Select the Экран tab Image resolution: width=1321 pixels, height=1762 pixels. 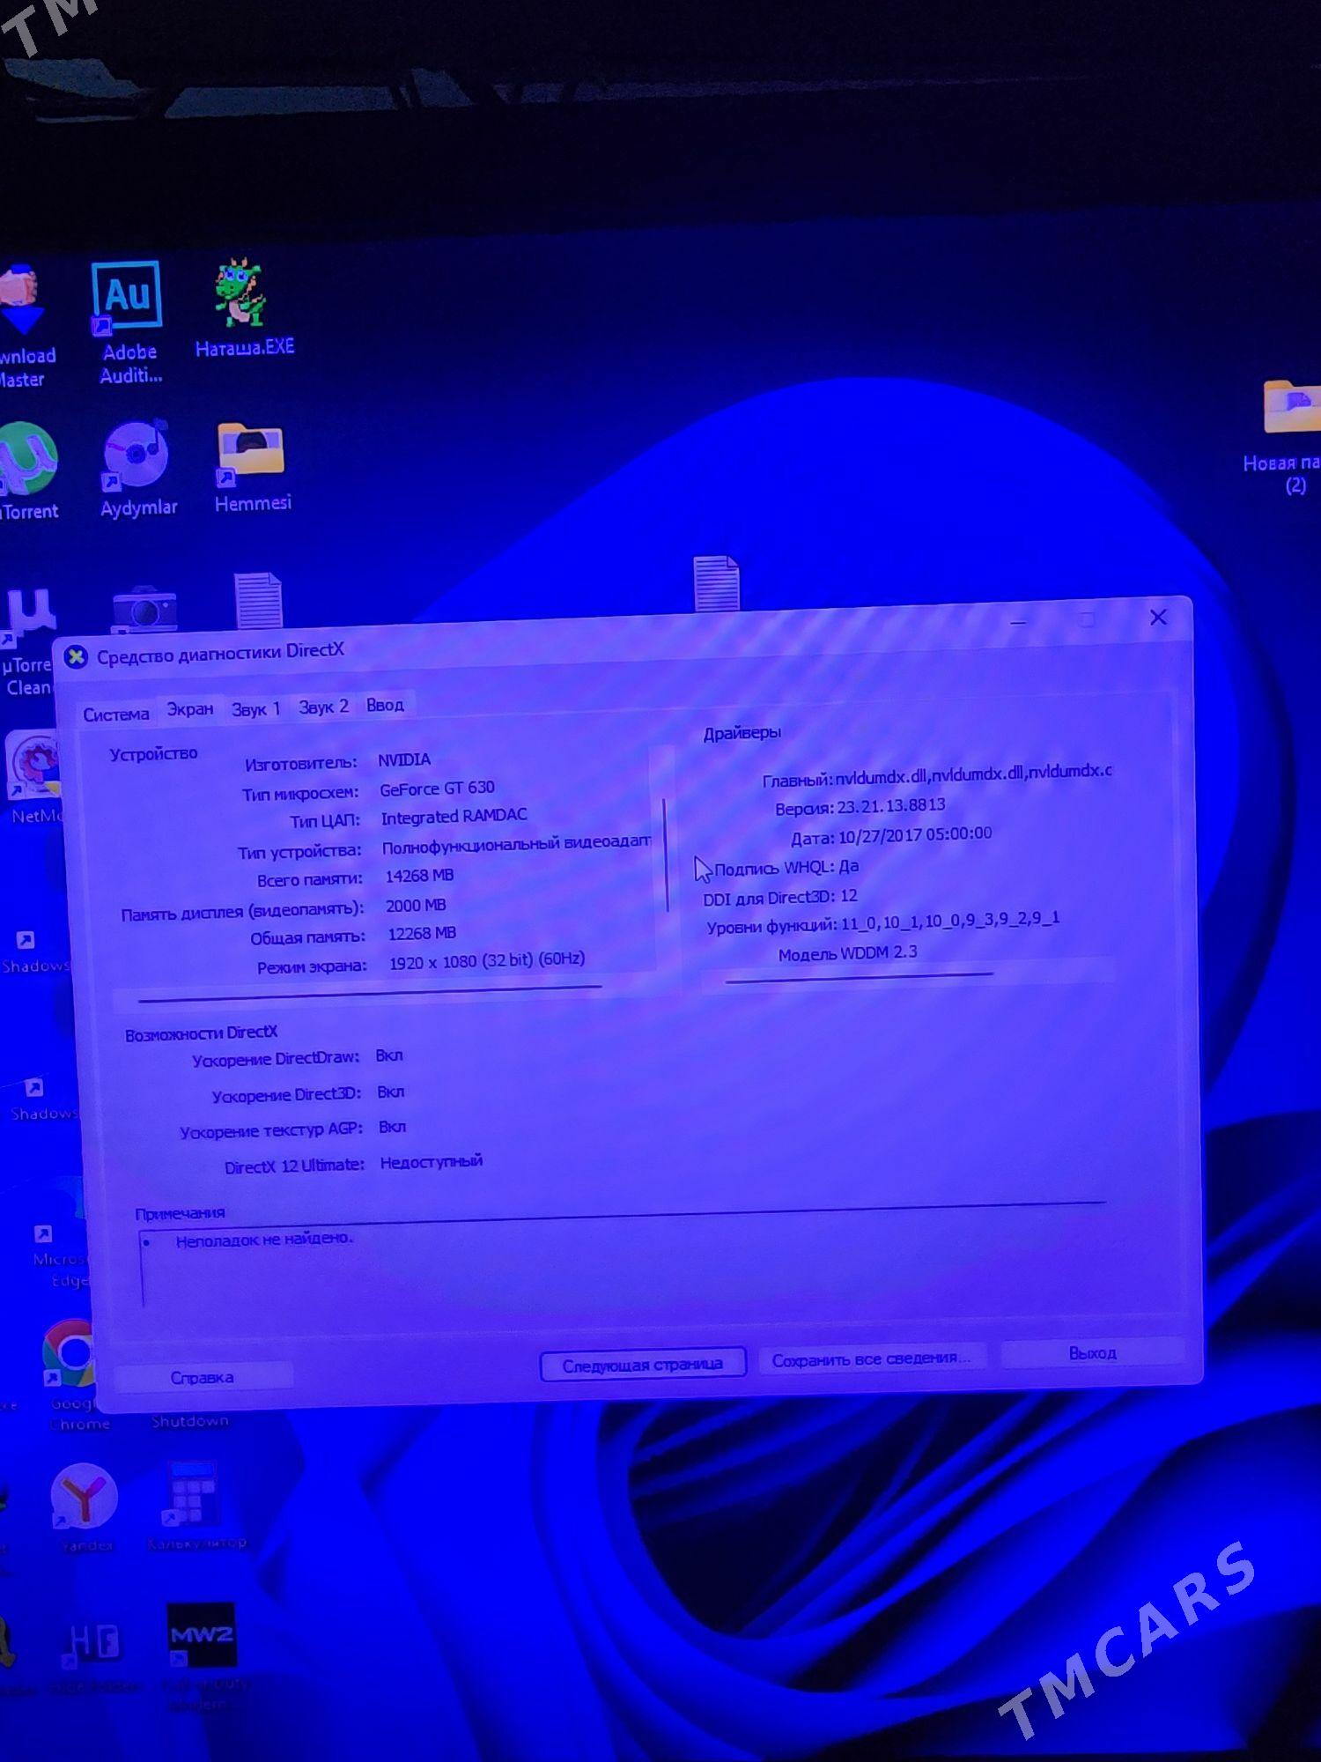click(x=190, y=710)
